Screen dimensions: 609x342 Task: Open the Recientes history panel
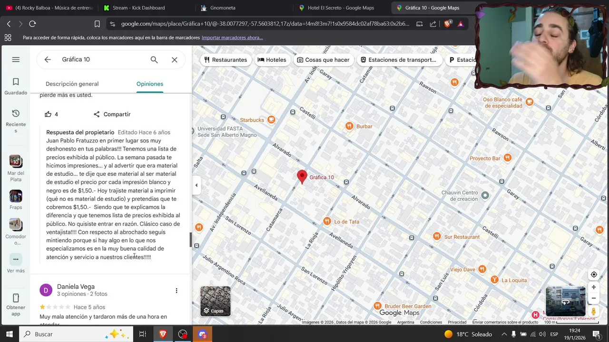click(x=16, y=121)
